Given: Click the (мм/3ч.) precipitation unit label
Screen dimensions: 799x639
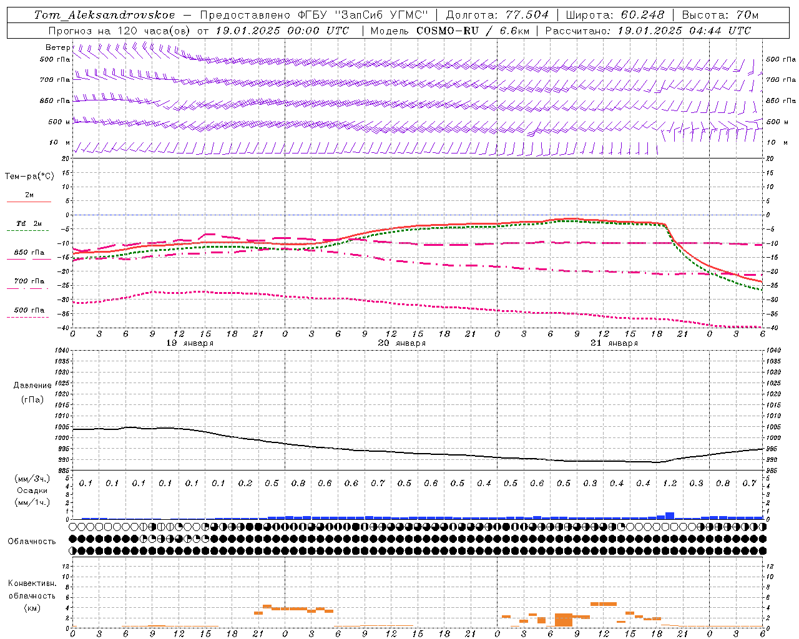Looking at the screenshot, I should (31, 479).
